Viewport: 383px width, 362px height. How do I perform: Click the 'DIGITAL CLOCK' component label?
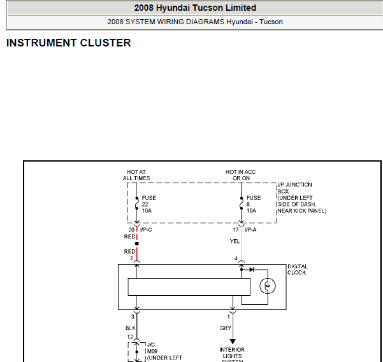297,269
